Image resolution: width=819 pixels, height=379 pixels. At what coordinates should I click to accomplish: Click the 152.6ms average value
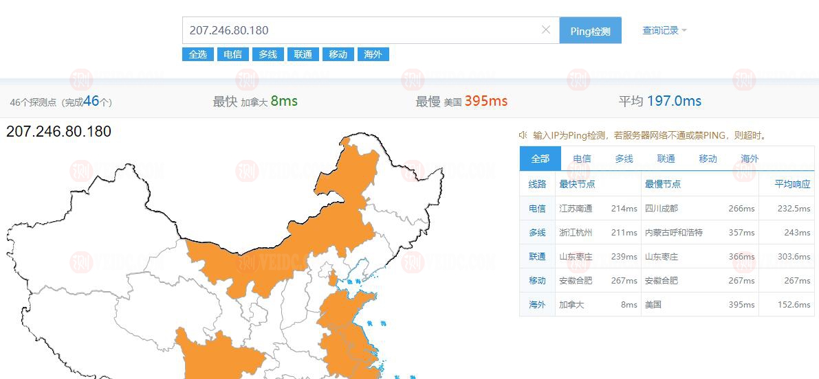(x=794, y=304)
